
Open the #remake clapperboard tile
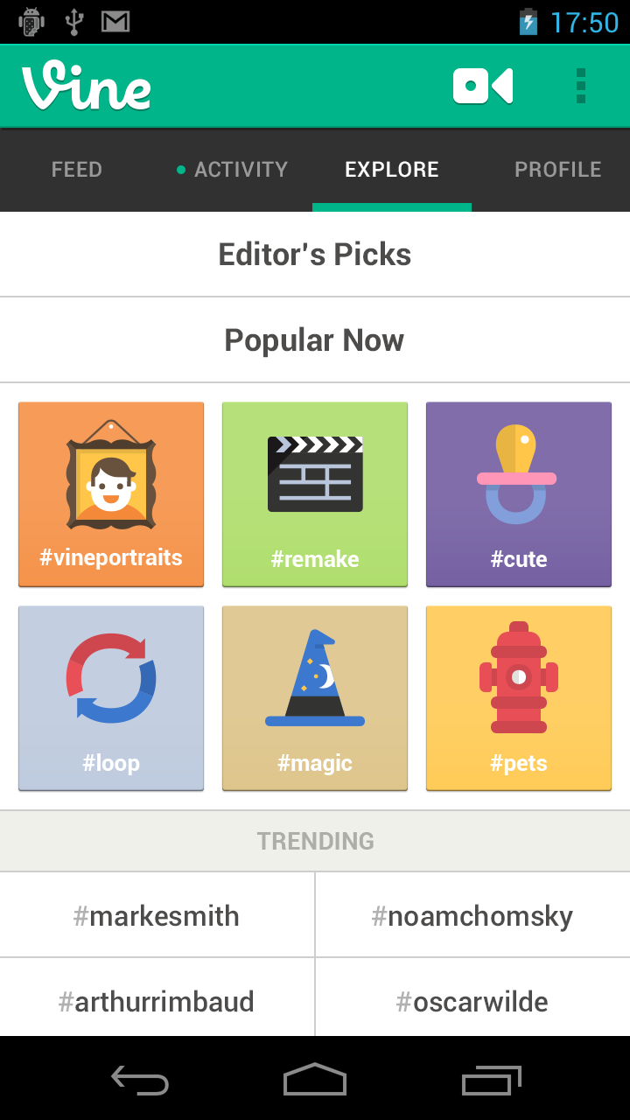pos(315,494)
